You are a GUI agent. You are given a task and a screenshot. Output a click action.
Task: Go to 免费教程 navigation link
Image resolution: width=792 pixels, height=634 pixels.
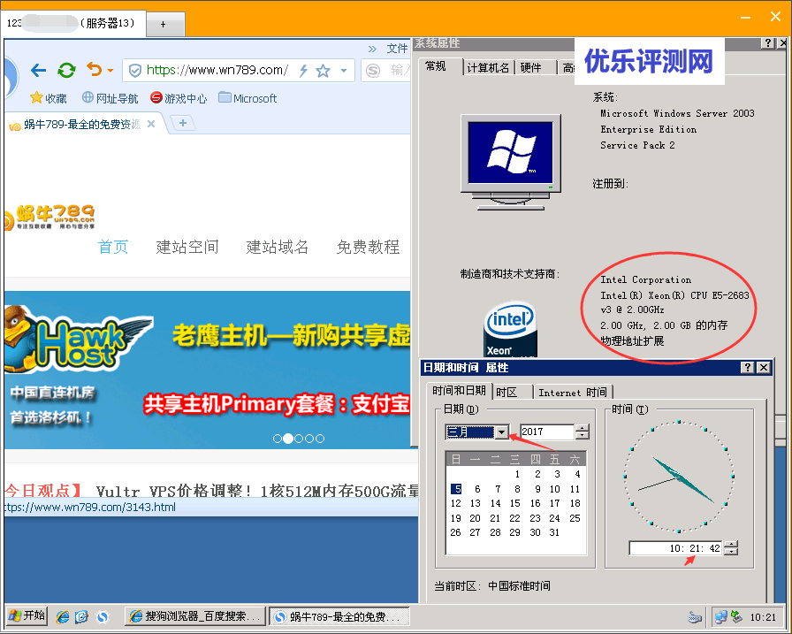coord(368,247)
